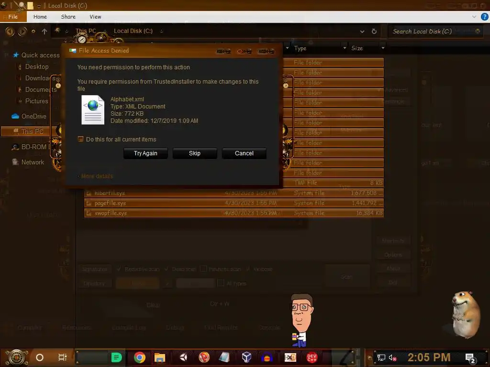Click the Search Local Disk (C:) field

point(435,31)
